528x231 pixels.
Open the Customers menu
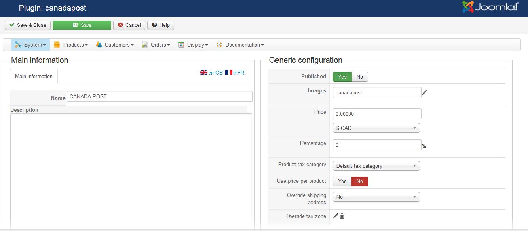click(x=114, y=45)
